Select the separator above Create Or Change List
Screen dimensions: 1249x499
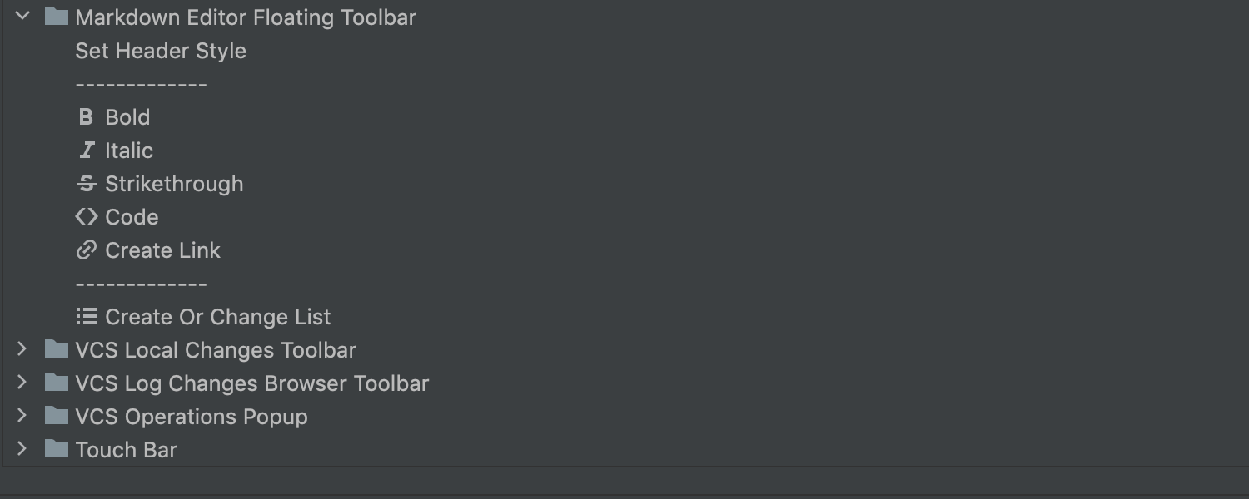141,284
